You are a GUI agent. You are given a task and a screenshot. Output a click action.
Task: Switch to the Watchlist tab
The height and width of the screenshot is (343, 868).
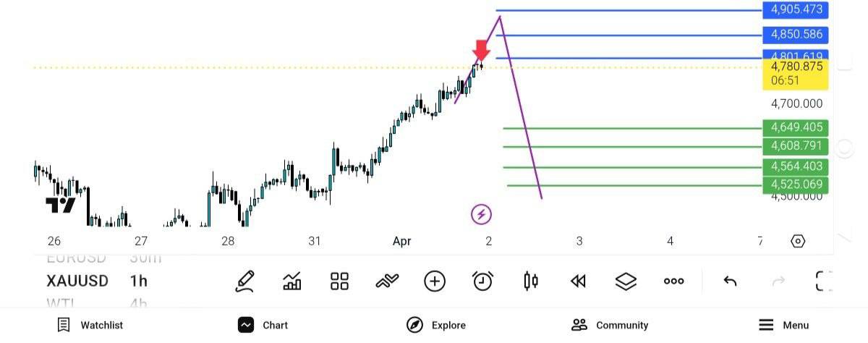click(90, 325)
